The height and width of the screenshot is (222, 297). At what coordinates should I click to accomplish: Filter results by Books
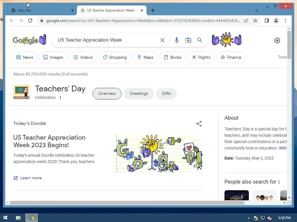point(173,57)
